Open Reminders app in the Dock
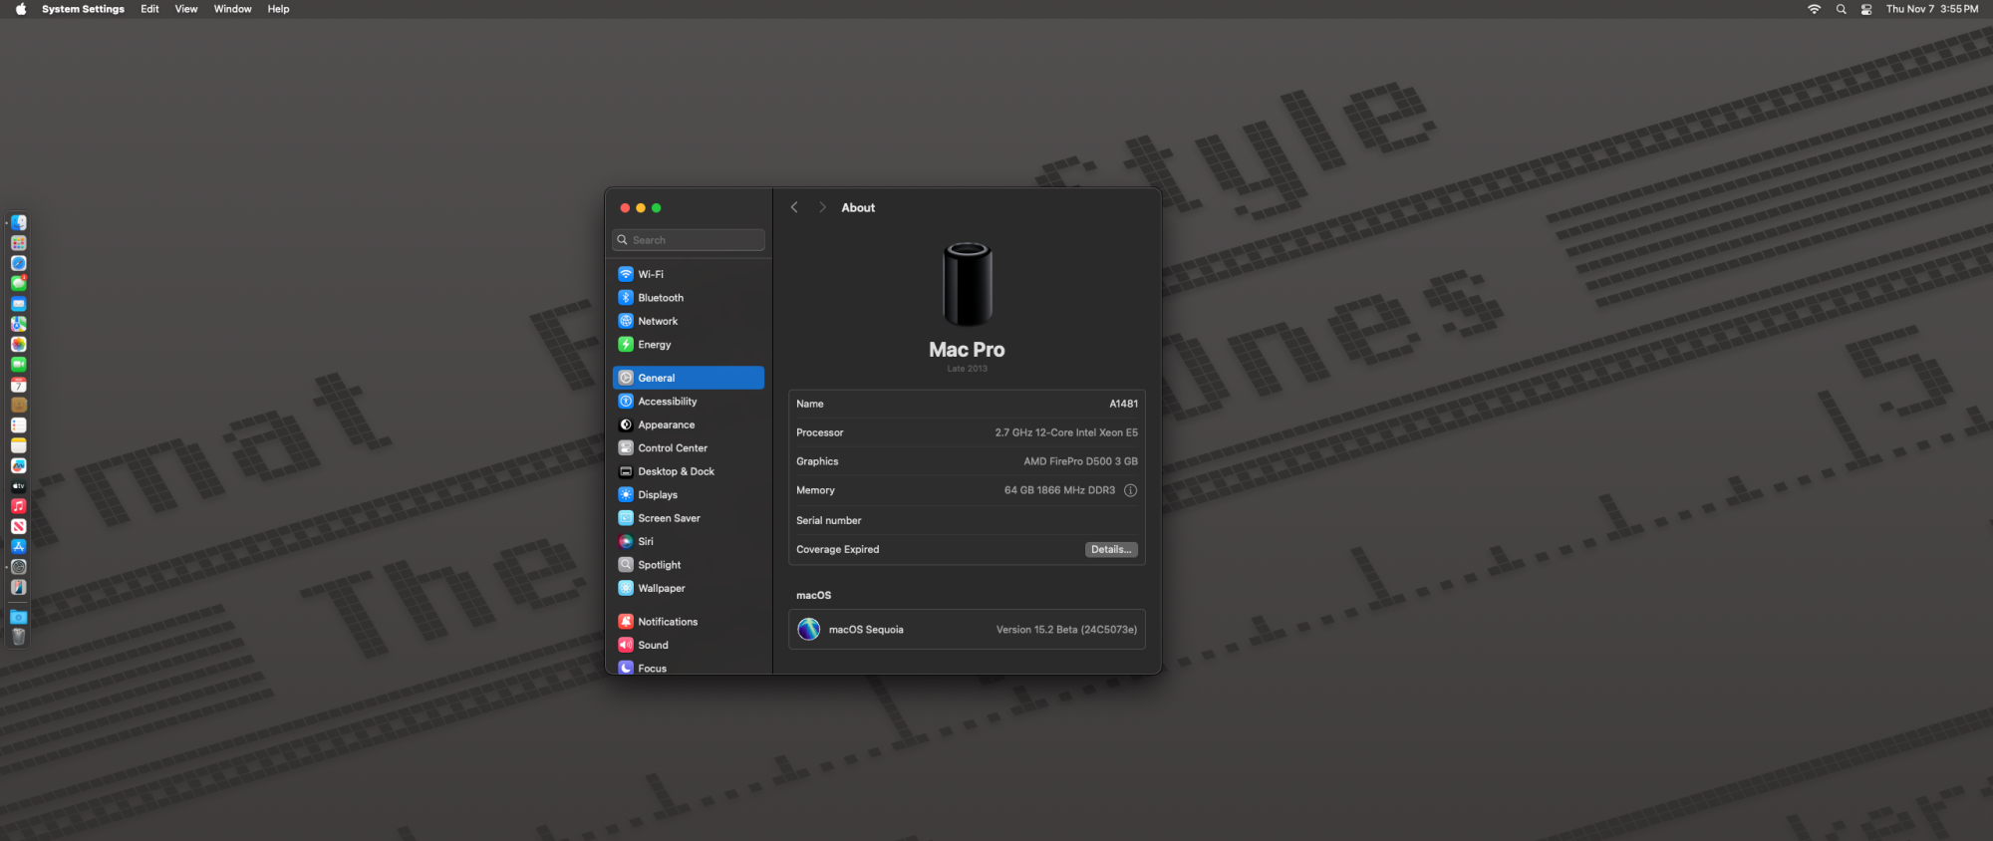This screenshot has width=1993, height=841. pyautogui.click(x=19, y=425)
